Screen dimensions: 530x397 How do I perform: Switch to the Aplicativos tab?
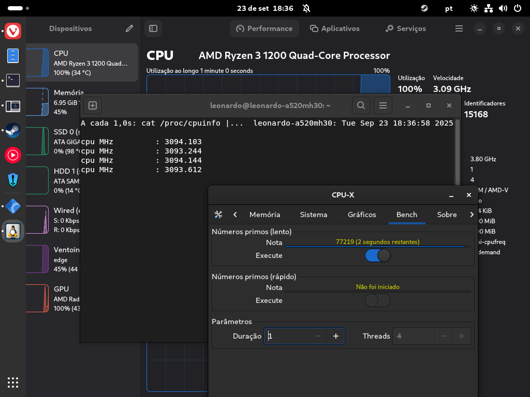coord(334,28)
